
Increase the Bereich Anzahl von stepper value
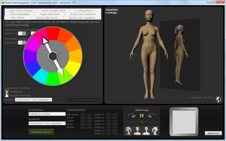[24, 42]
